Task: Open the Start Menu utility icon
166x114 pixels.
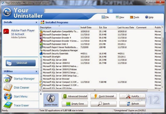Action: pos(8,96)
